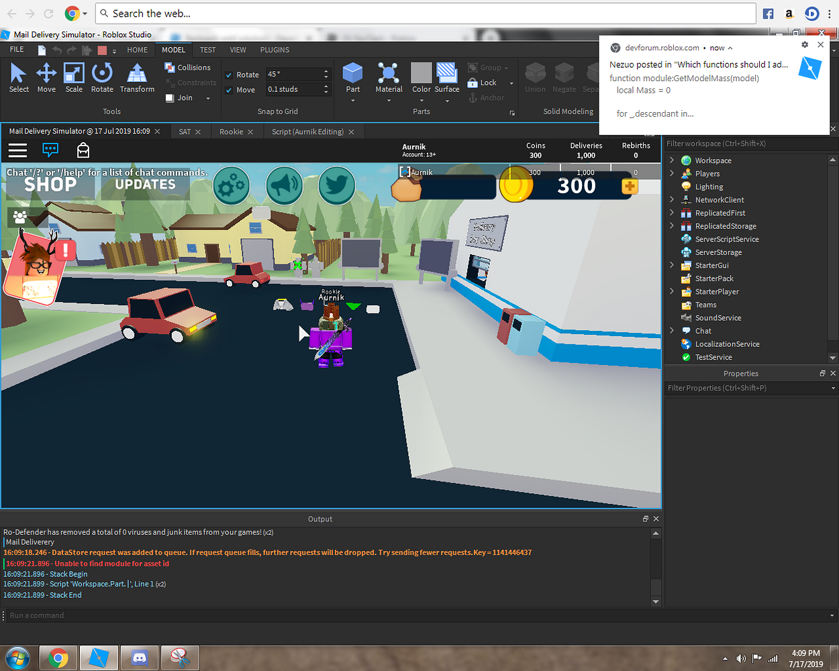Increase the Rotate snap angle stepper

[x=326, y=72]
